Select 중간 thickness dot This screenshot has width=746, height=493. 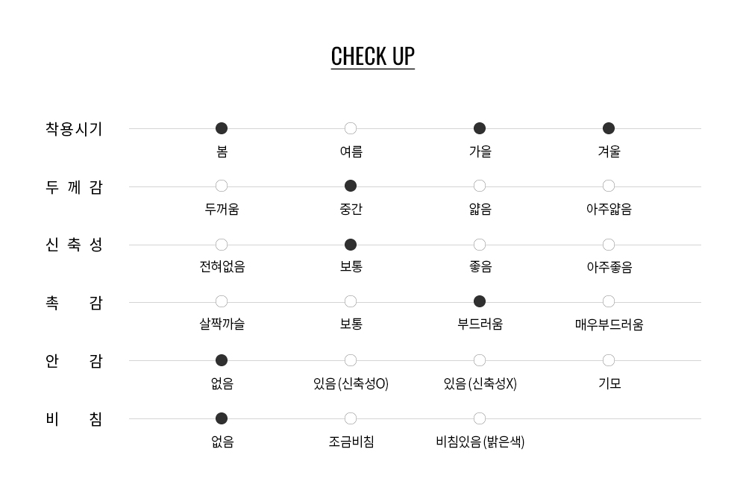pyautogui.click(x=351, y=186)
